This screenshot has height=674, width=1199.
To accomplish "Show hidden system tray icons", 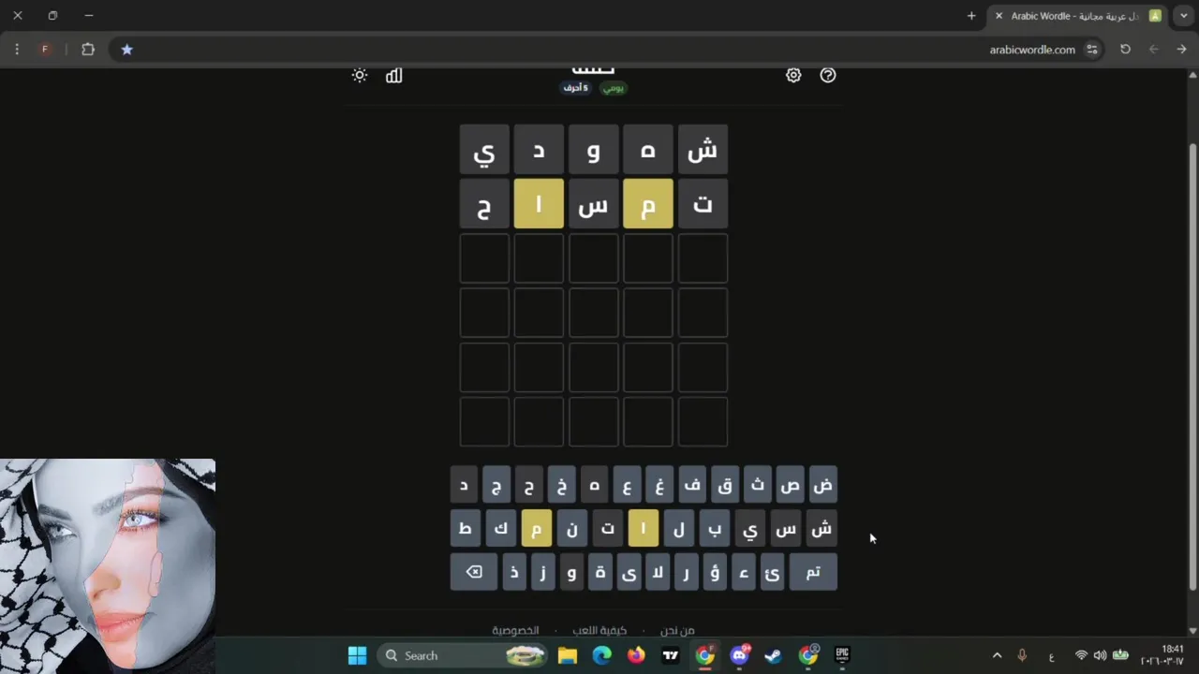I will coord(997,655).
